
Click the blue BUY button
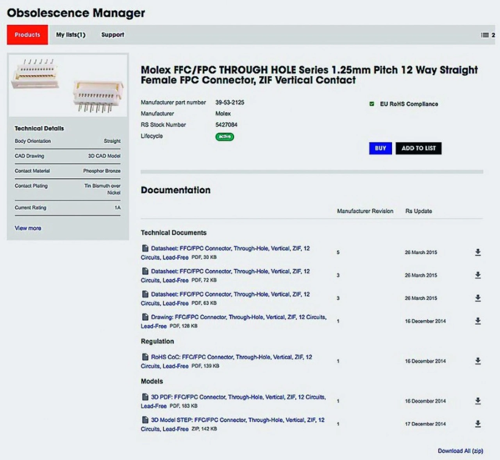pos(380,148)
